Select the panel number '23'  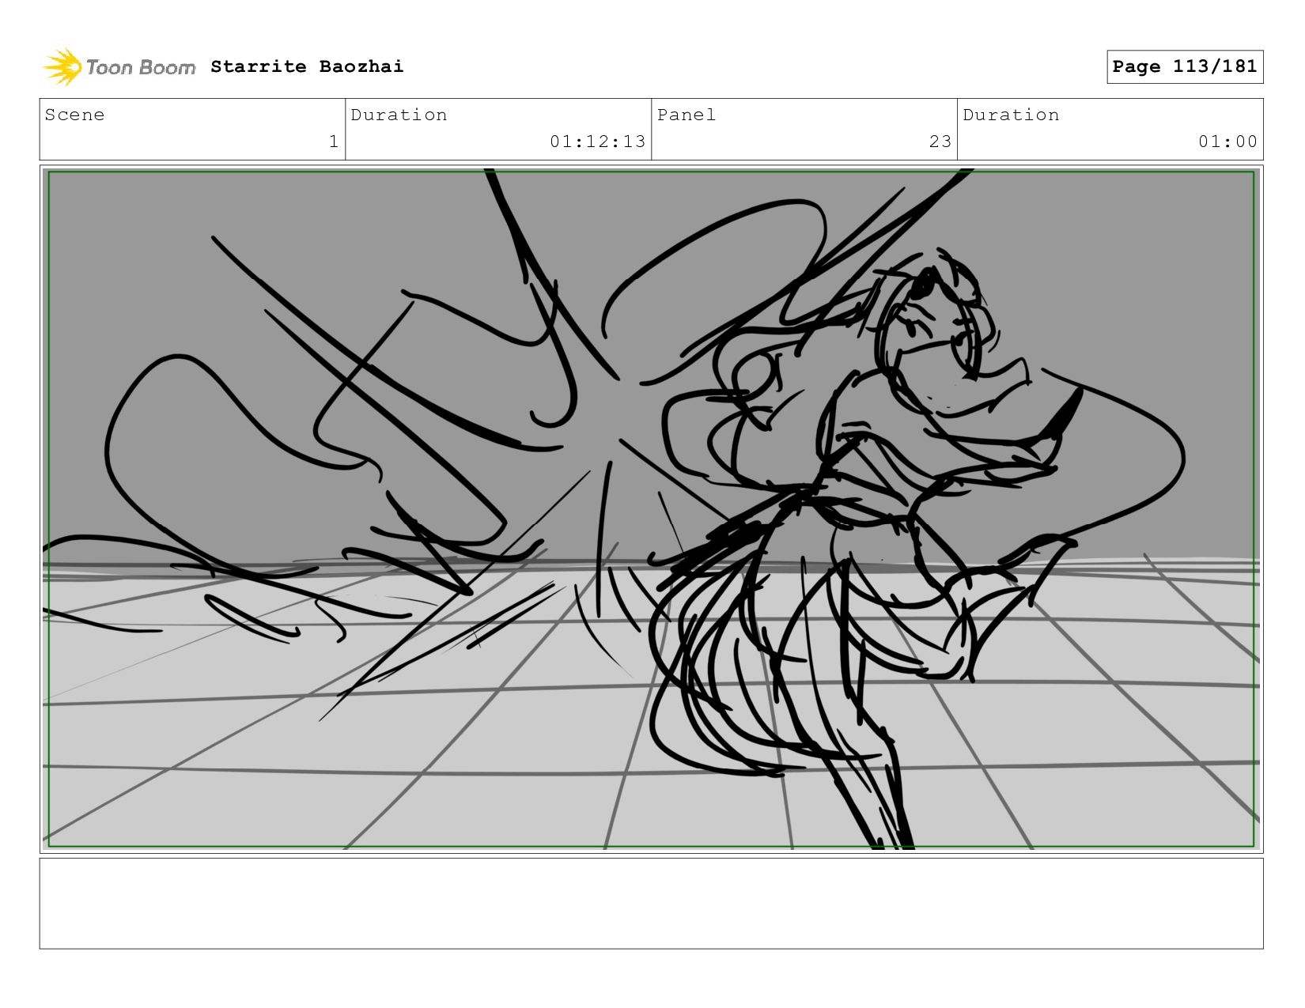click(940, 142)
